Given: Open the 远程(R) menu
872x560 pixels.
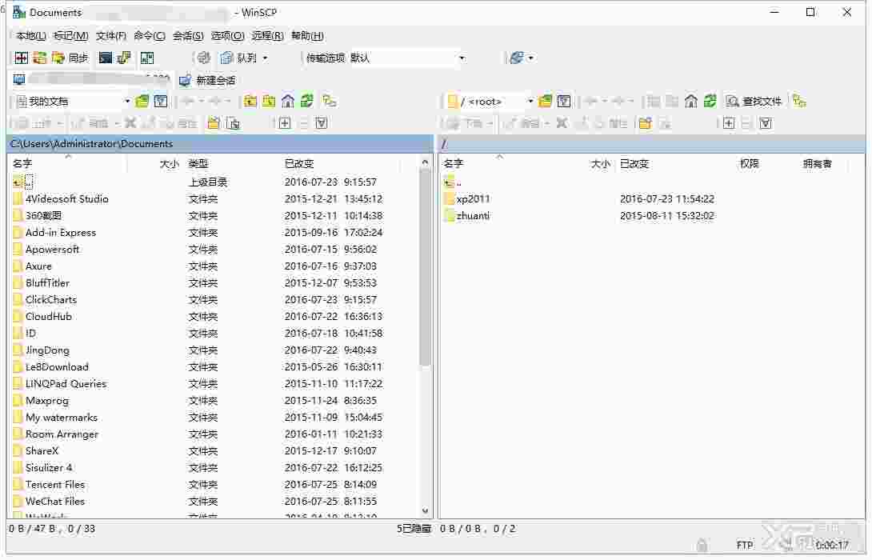Looking at the screenshot, I should [x=267, y=35].
